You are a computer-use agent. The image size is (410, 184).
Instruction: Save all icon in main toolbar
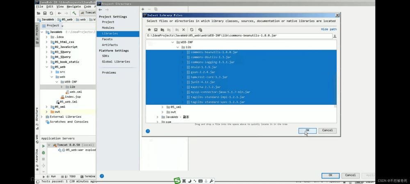tap(45, 13)
